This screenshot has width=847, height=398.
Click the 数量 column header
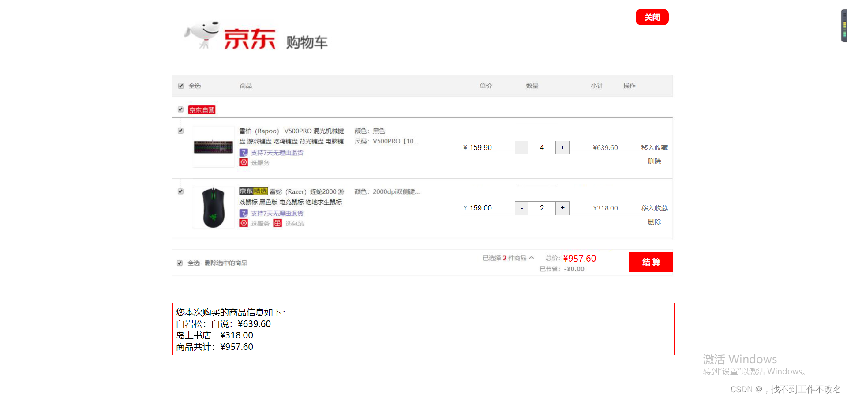(532, 86)
